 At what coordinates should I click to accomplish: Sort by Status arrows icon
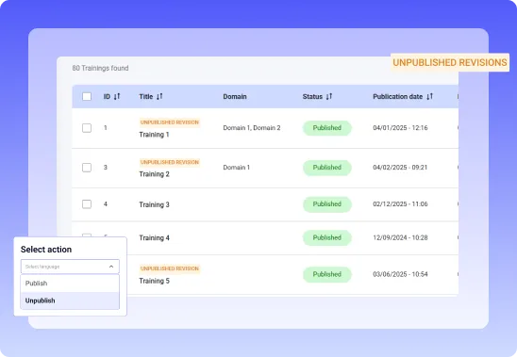329,96
